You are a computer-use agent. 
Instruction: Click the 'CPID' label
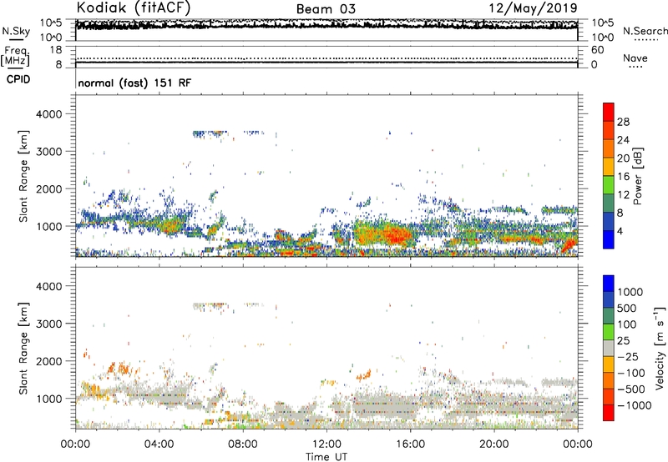tap(18, 79)
